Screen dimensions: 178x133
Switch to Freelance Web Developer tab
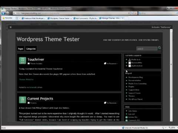click(34, 18)
